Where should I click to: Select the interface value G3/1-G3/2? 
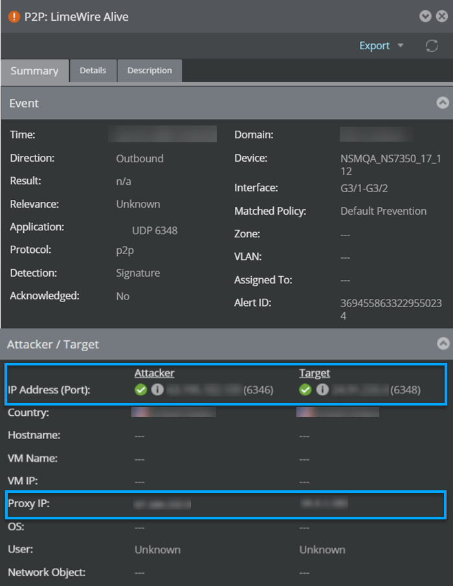point(364,188)
